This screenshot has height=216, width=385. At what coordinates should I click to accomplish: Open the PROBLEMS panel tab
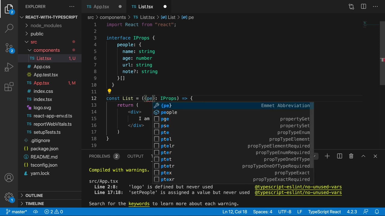100,156
